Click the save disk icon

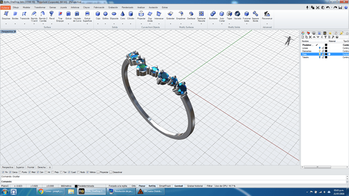[x=340, y=8]
